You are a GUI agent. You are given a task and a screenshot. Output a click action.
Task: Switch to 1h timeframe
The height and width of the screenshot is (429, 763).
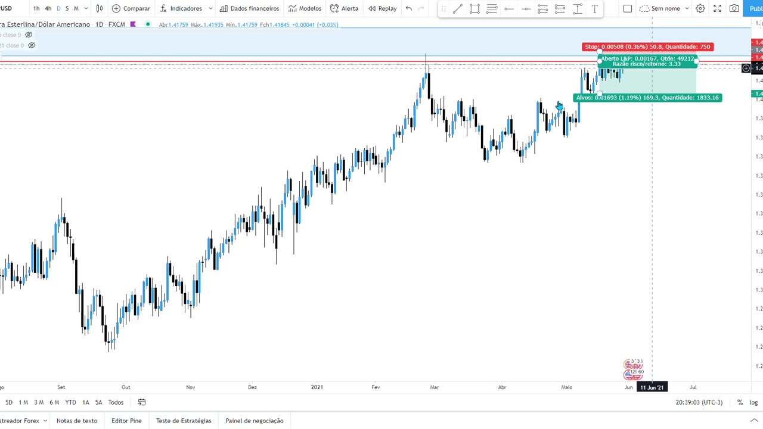click(x=36, y=8)
